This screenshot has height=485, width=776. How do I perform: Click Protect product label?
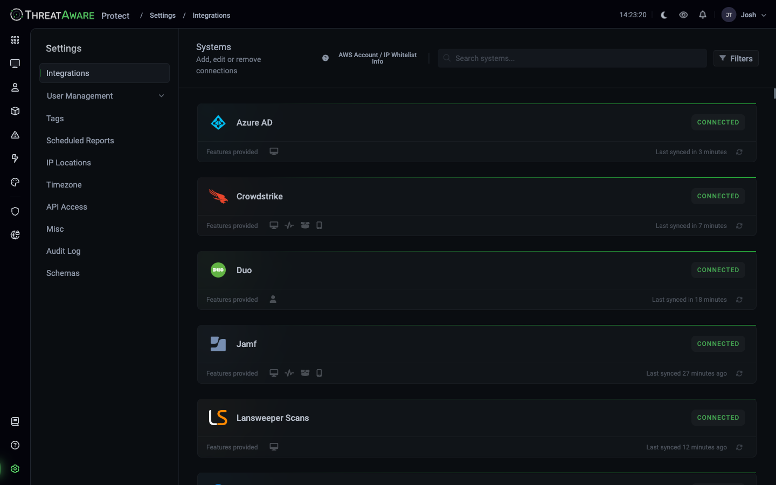(115, 16)
